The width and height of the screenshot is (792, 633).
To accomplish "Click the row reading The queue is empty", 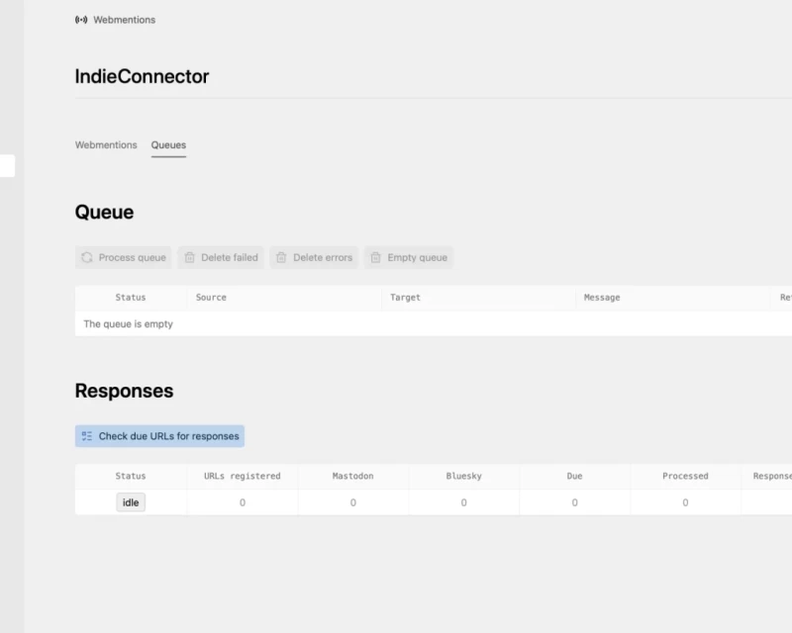I will coord(129,323).
